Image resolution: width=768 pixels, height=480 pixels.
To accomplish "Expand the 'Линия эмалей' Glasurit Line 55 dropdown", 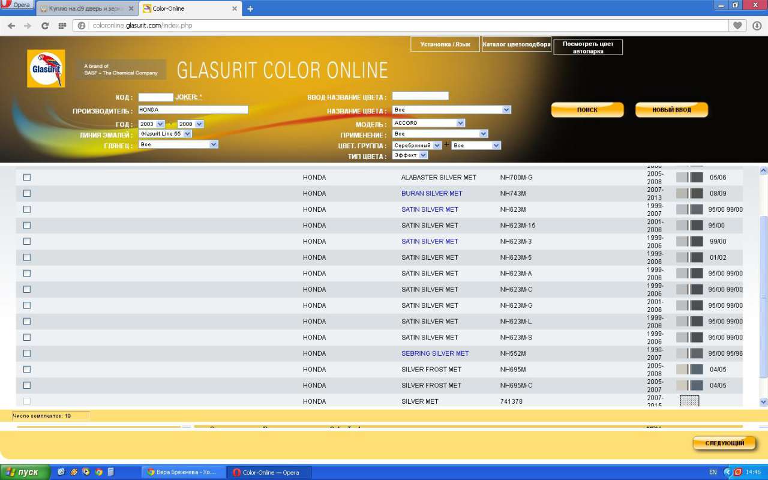I will [x=164, y=134].
